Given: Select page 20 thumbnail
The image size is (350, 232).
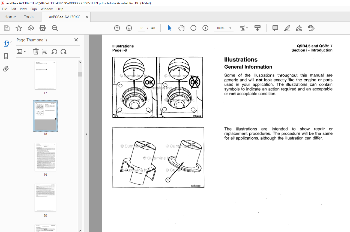Looking at the screenshot, I should pos(45,198).
